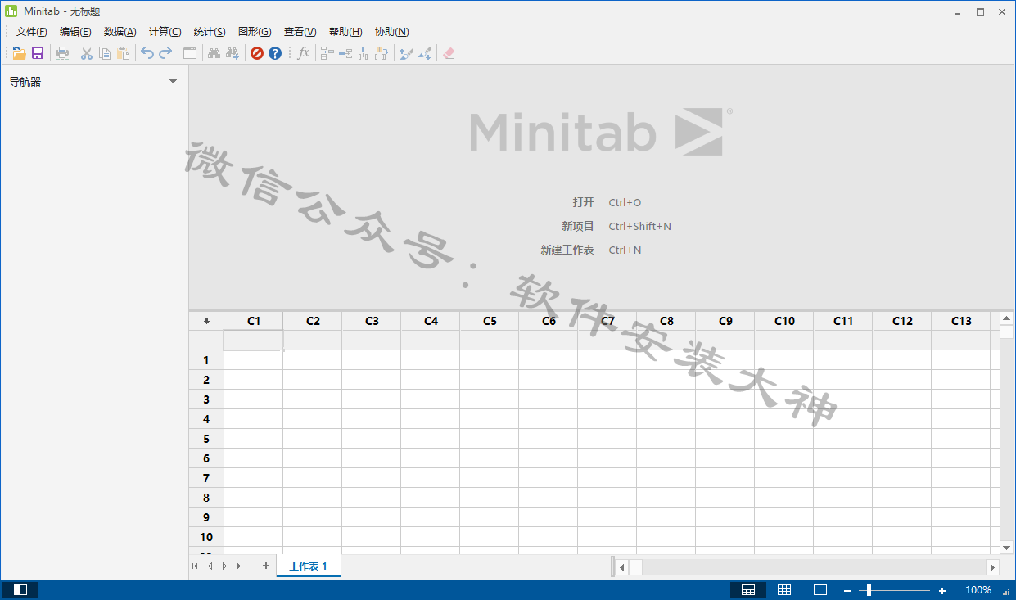Click the fourth of four layout icons right of fx
The width and height of the screenshot is (1016, 600).
382,53
